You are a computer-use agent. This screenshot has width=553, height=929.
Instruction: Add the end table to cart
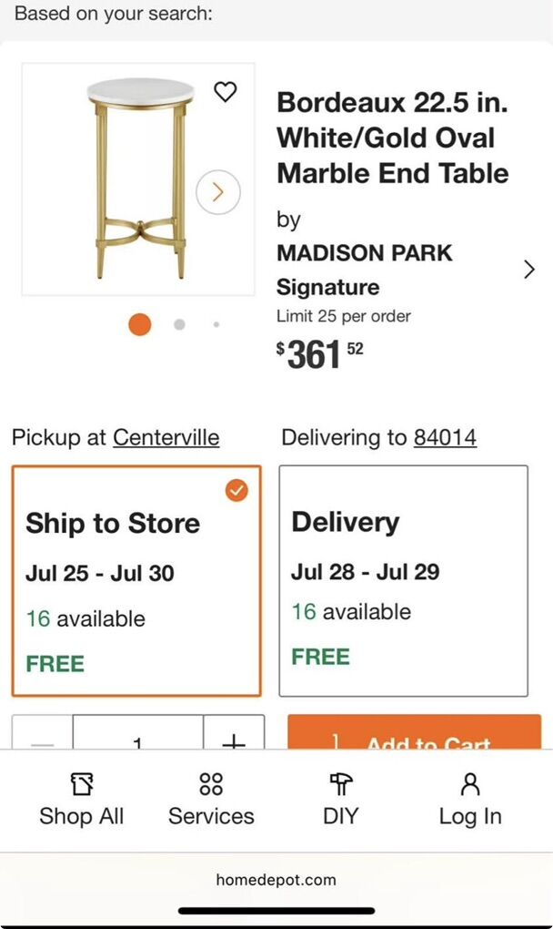[414, 736]
